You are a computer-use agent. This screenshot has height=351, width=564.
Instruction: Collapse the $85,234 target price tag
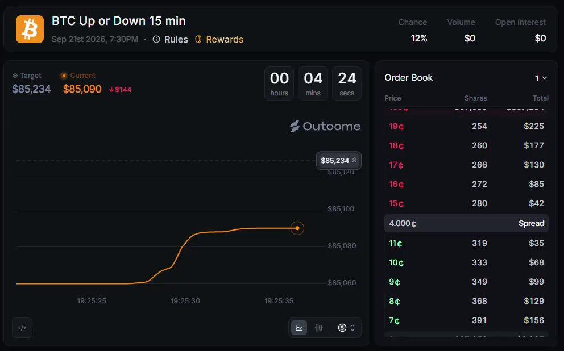point(338,160)
